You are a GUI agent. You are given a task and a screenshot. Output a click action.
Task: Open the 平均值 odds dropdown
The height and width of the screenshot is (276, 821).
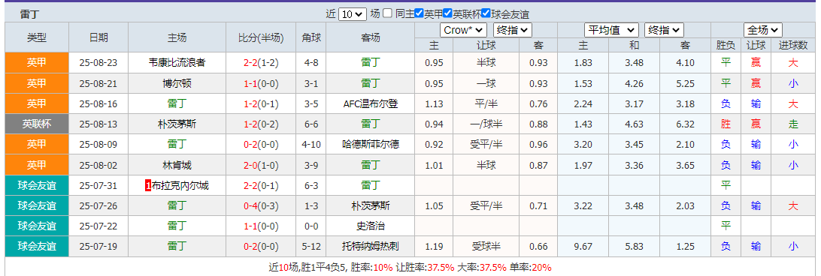611,30
